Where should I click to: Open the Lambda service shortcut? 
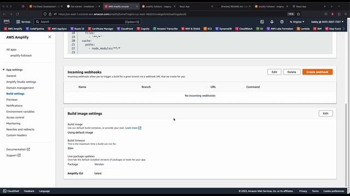coord(303,29)
